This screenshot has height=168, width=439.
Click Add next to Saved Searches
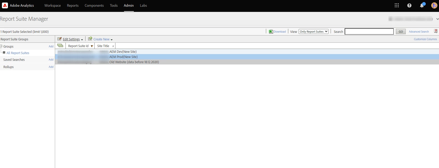point(51,60)
